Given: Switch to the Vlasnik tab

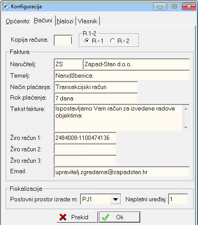Looking at the screenshot, I should [x=88, y=21].
